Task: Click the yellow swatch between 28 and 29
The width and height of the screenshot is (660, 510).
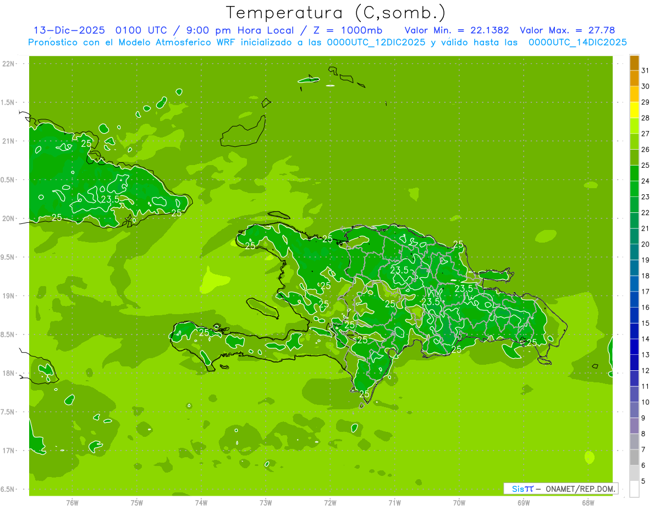Action: coord(634,110)
